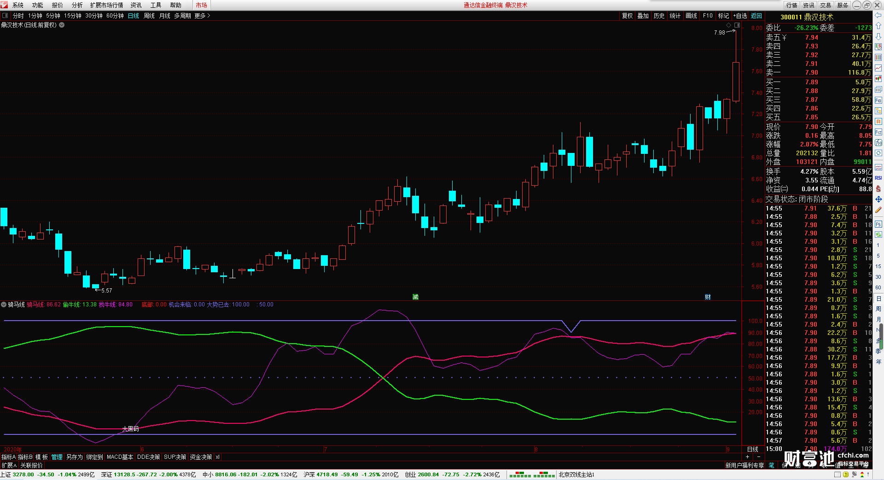884x480 pixels.
Task: Click the minus zoom button below 日线
Action: pos(758,457)
